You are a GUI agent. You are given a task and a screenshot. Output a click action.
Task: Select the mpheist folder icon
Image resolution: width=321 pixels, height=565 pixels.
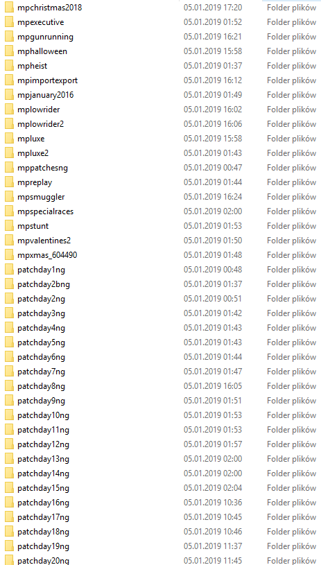pos(10,66)
